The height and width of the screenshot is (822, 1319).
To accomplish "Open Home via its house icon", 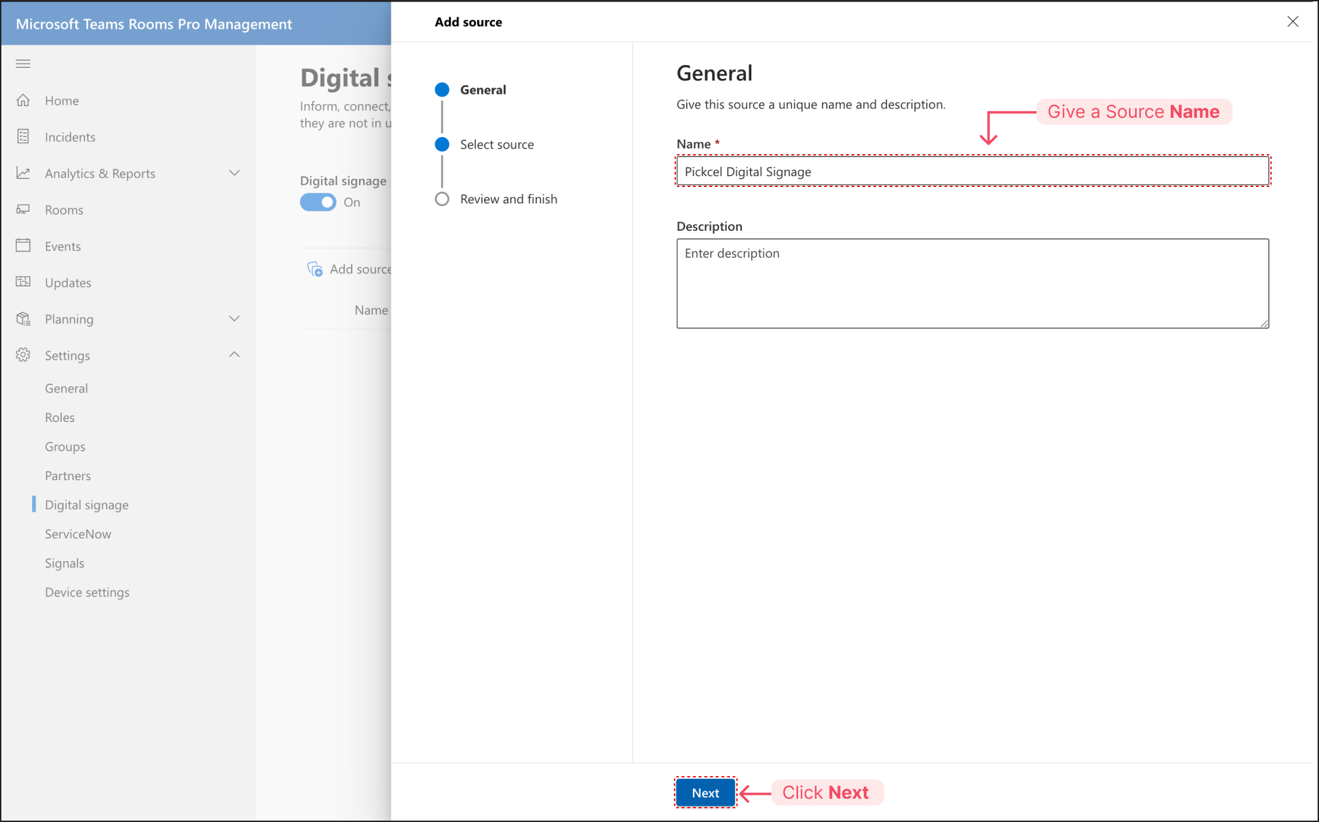I will click(23, 101).
